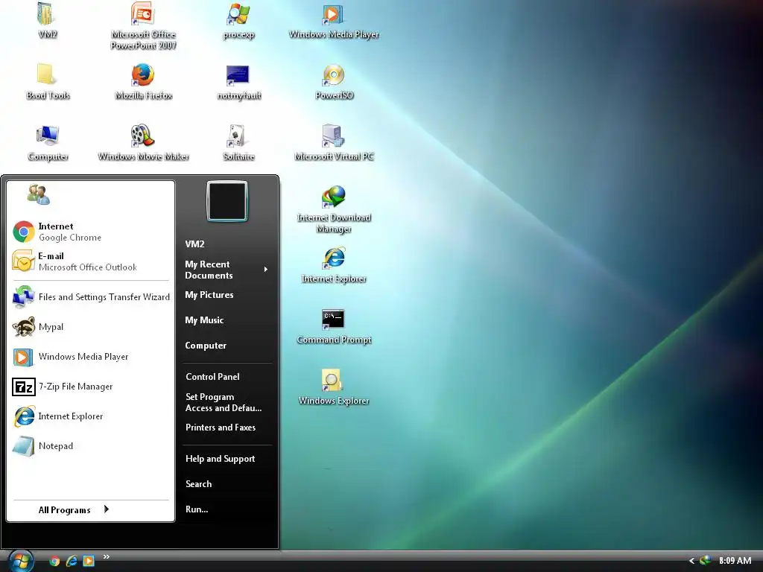Launch Chrome from the quick launch bar
Image resolution: width=763 pixels, height=572 pixels.
[x=54, y=561]
